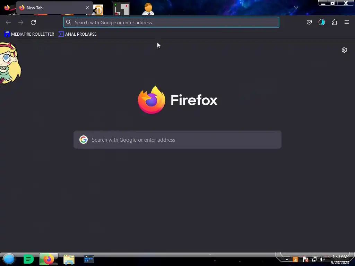Viewport: 355px width, 266px height.
Task: Click the orange Java tray icon
Action: pyautogui.click(x=295, y=259)
